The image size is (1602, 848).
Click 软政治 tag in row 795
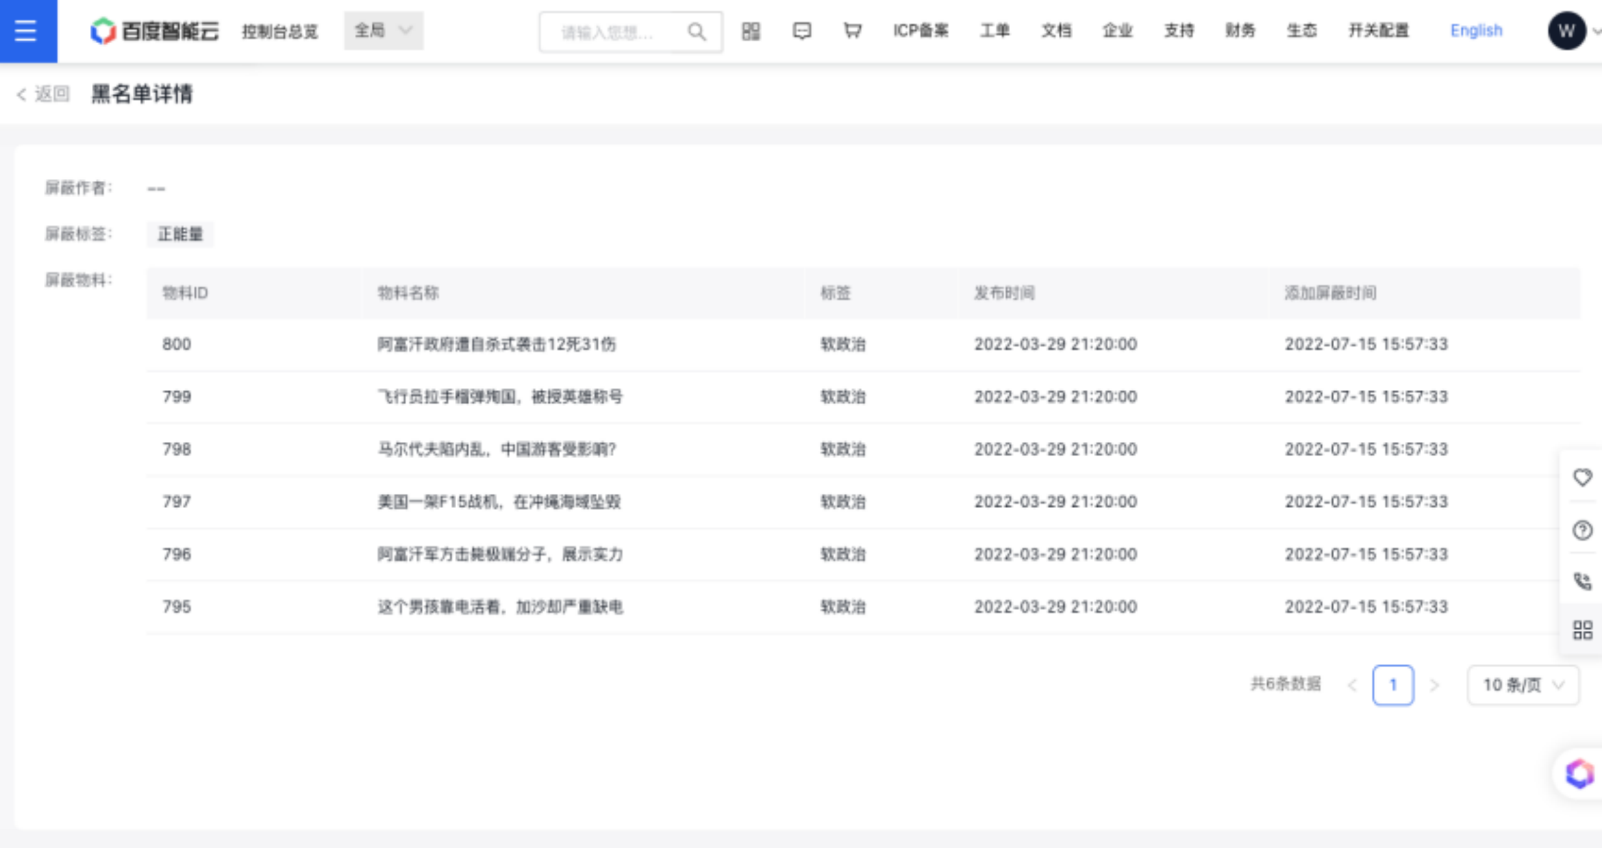[843, 607]
